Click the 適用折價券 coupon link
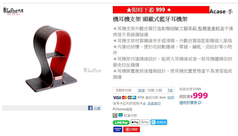238x136 pixels. click(188, 103)
